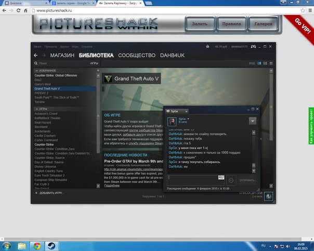
Task: Switch to Google search browser tab
Action: [73, 3]
